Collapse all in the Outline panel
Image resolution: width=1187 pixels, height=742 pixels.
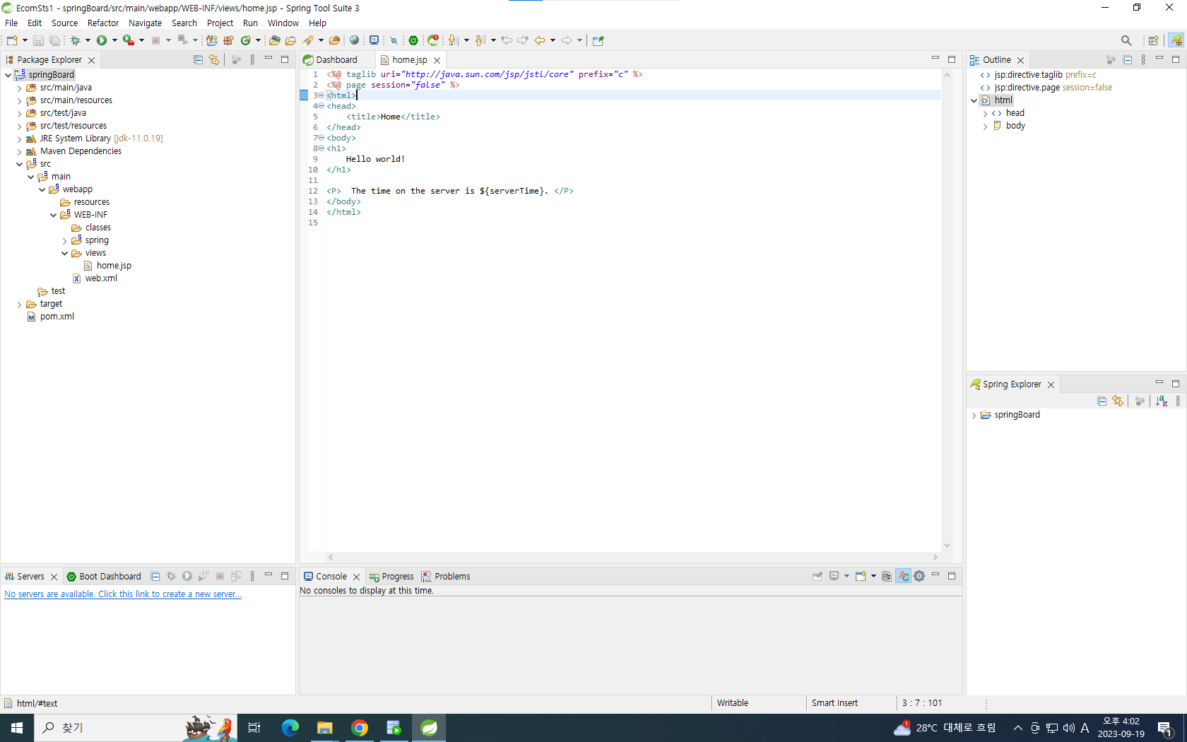1128,60
